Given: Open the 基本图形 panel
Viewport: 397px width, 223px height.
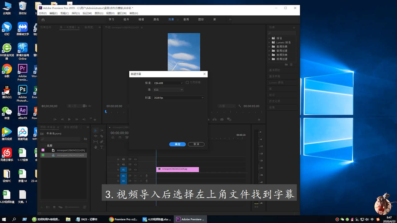Looking at the screenshot, I should (x=274, y=70).
